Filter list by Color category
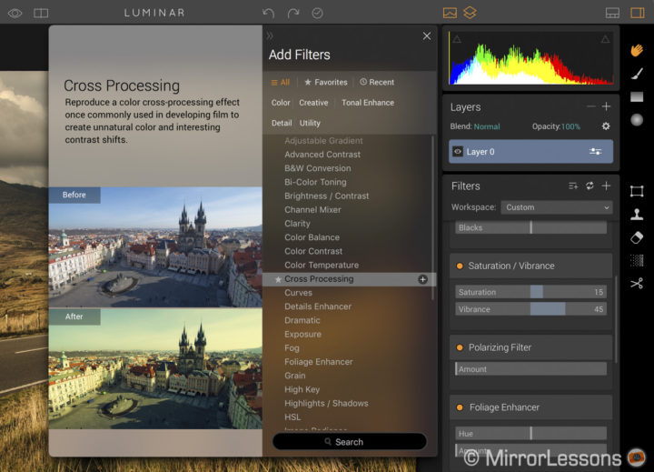 point(281,103)
